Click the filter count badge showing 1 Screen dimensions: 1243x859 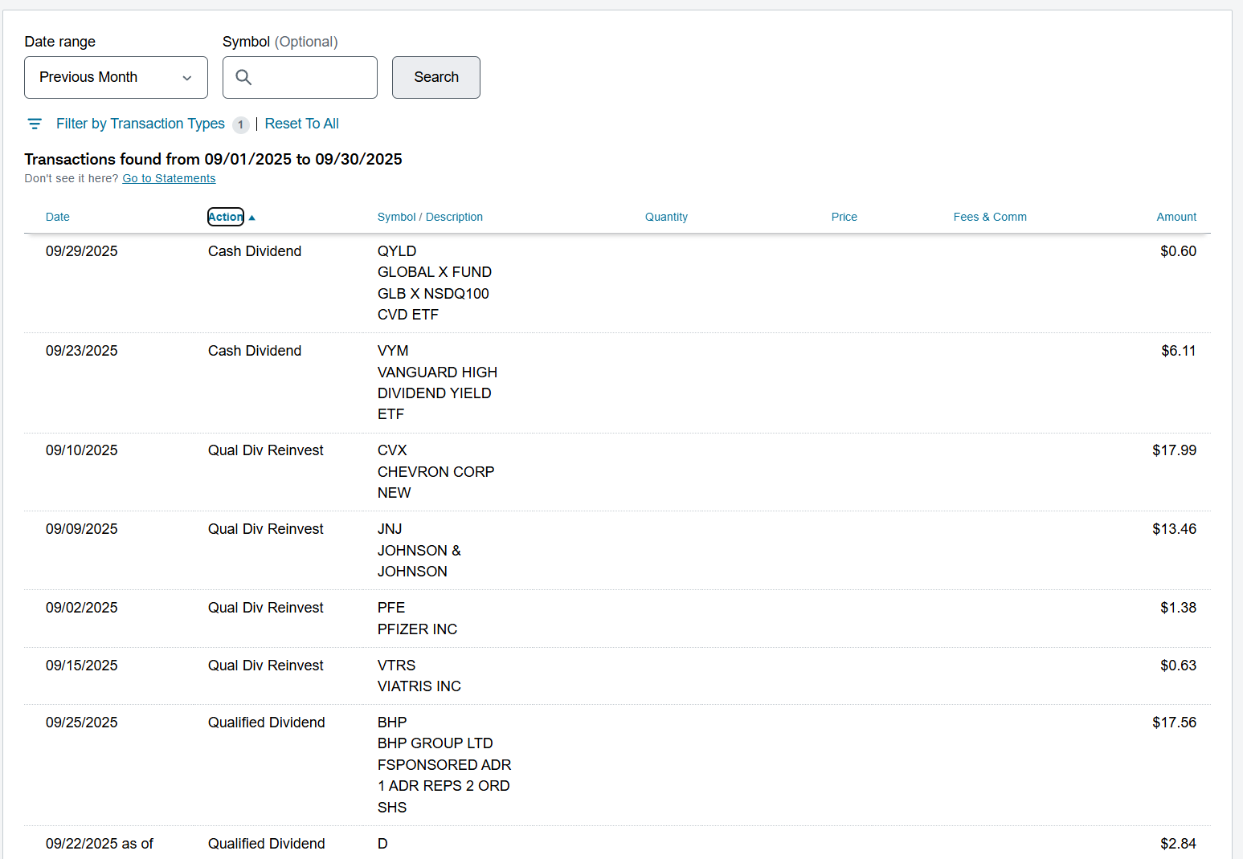coord(240,124)
